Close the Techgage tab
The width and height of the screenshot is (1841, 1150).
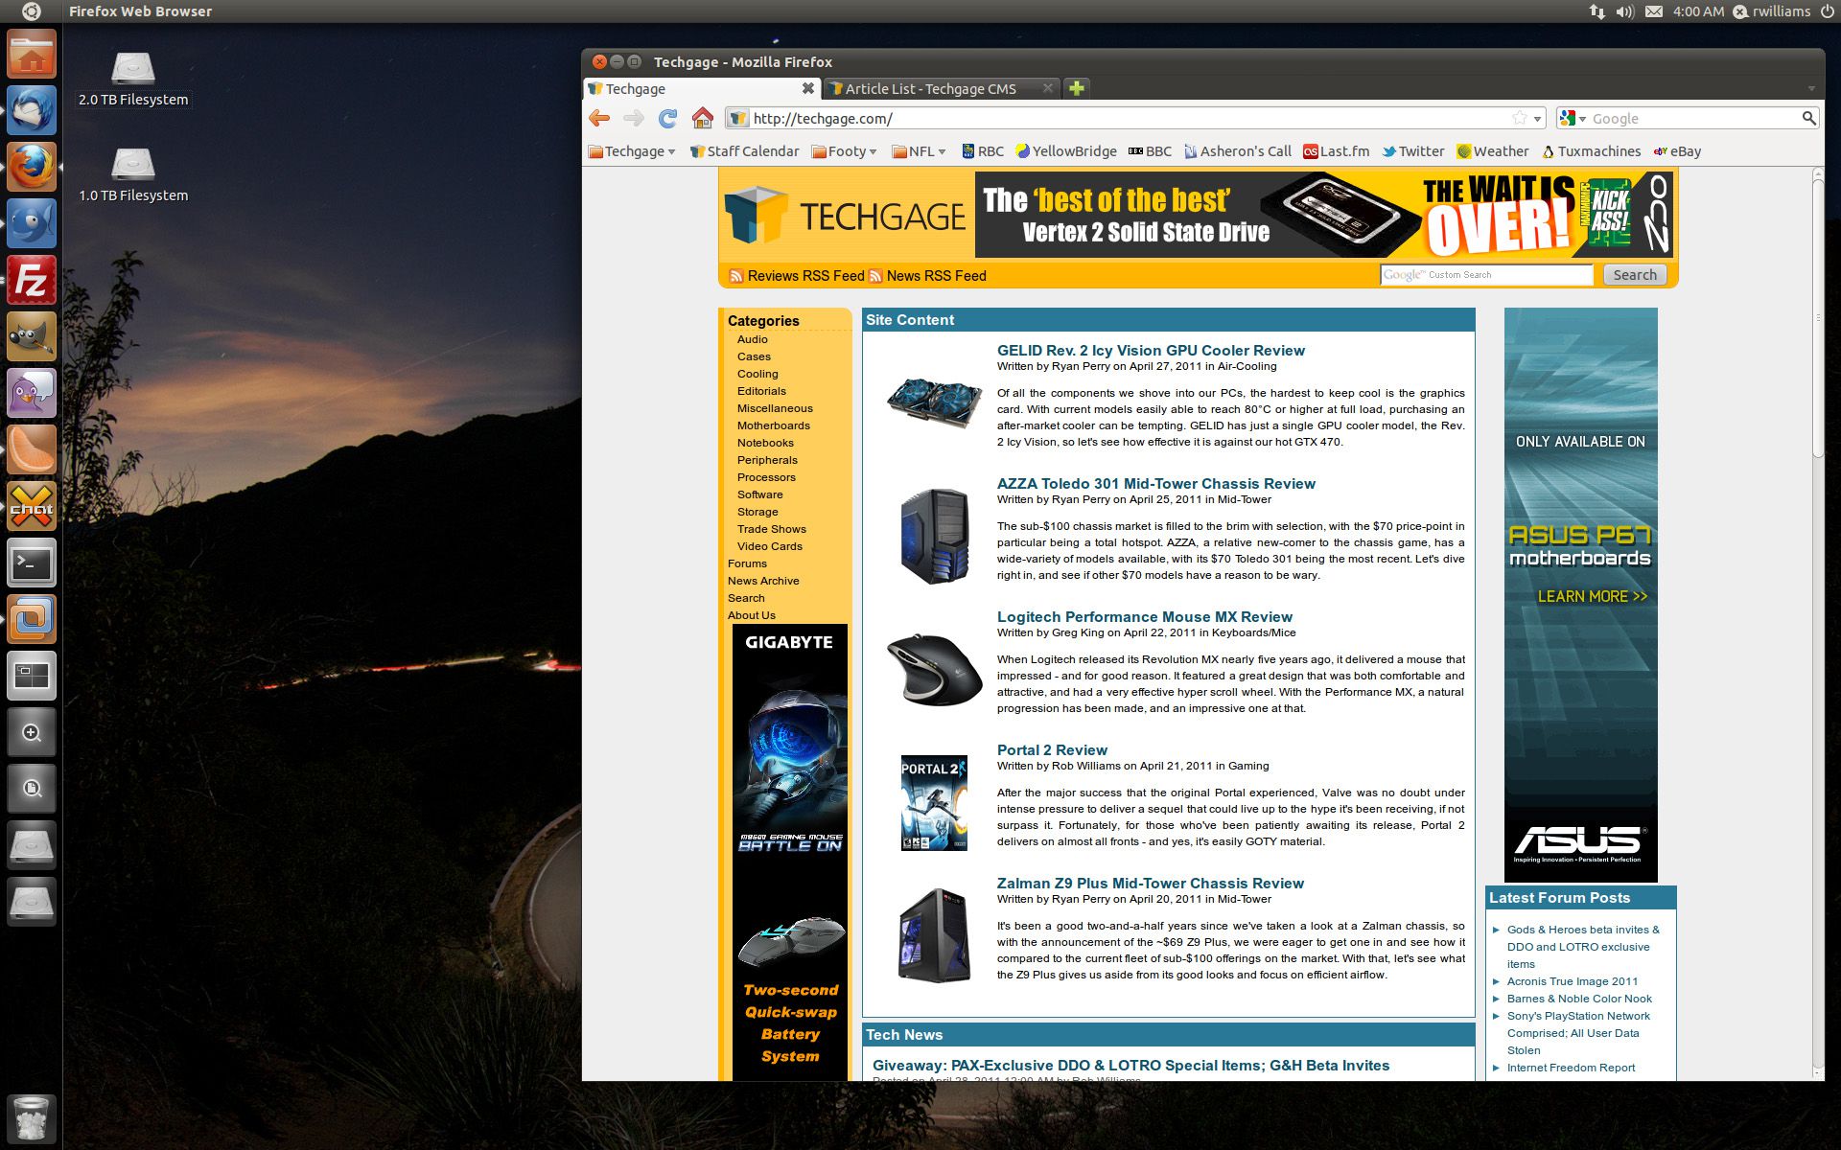pyautogui.click(x=808, y=88)
